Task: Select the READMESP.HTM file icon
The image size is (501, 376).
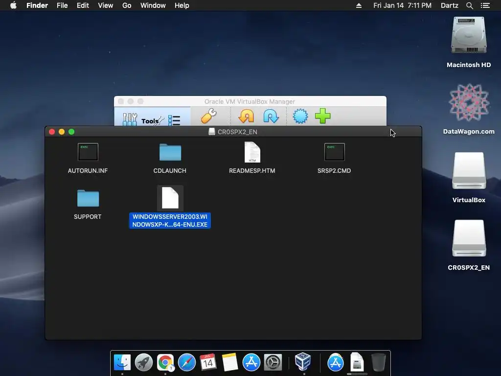Action: [252, 152]
